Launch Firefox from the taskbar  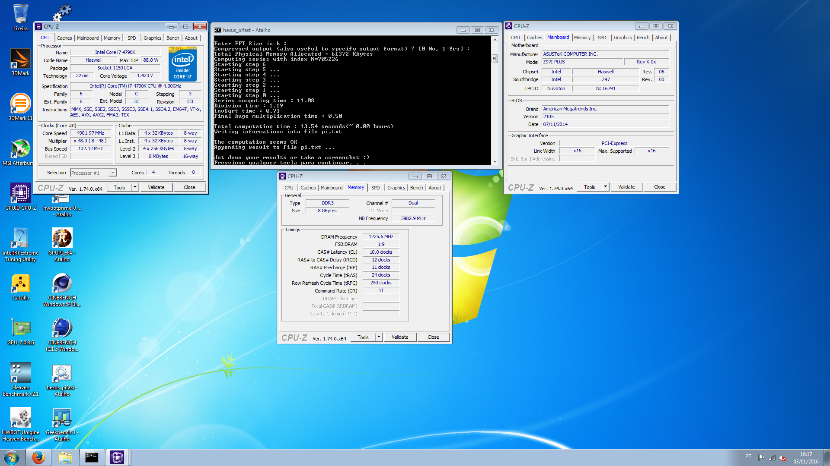[38, 457]
